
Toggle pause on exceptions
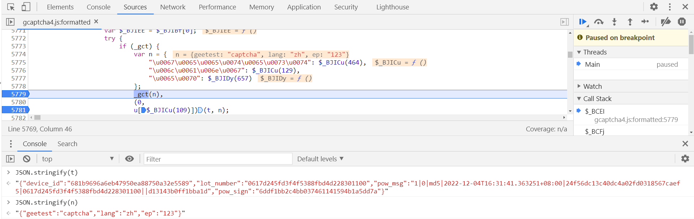(x=682, y=22)
